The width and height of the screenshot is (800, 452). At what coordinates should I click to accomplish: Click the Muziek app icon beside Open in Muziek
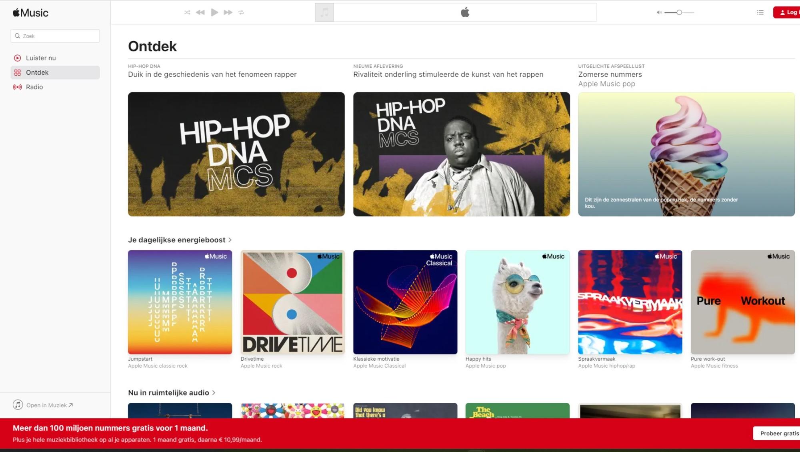pyautogui.click(x=18, y=405)
